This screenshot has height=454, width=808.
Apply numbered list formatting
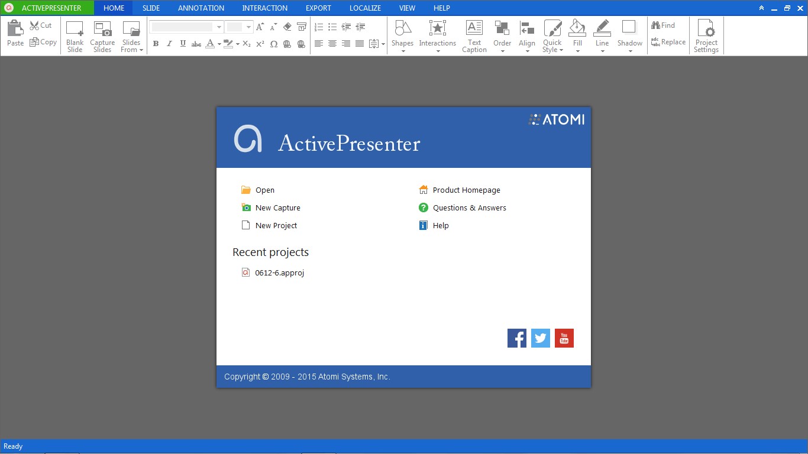point(319,27)
